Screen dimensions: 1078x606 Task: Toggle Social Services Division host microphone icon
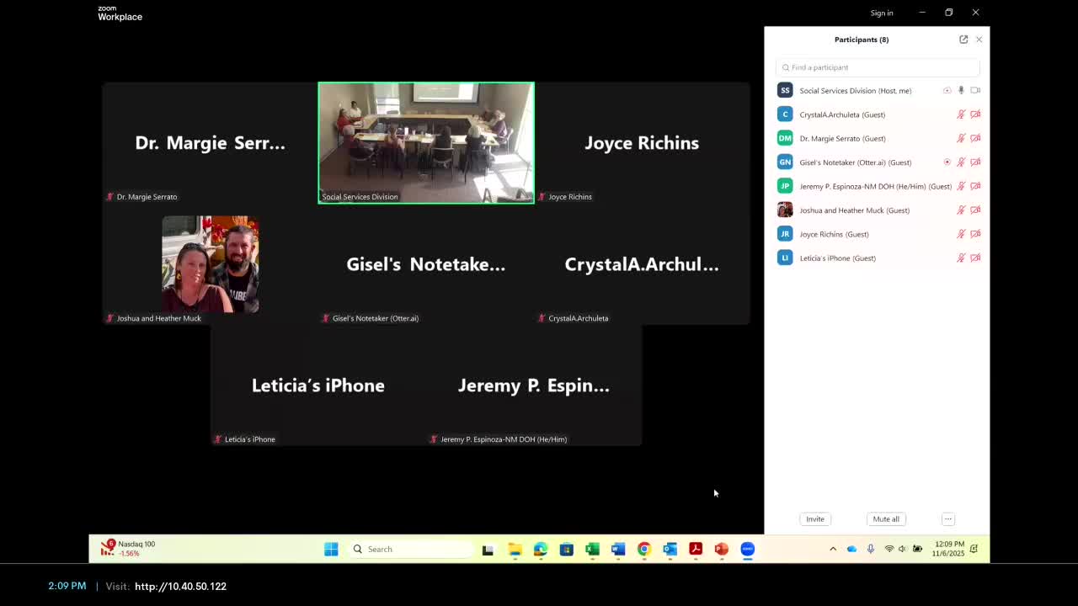[x=961, y=90]
